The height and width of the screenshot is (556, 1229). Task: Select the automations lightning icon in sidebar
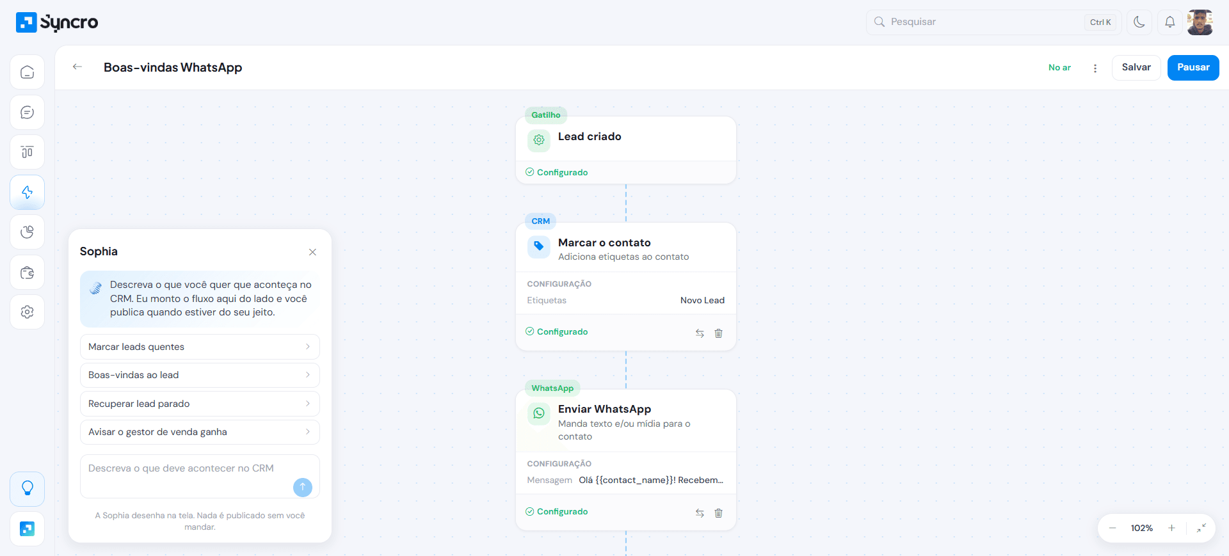click(27, 192)
